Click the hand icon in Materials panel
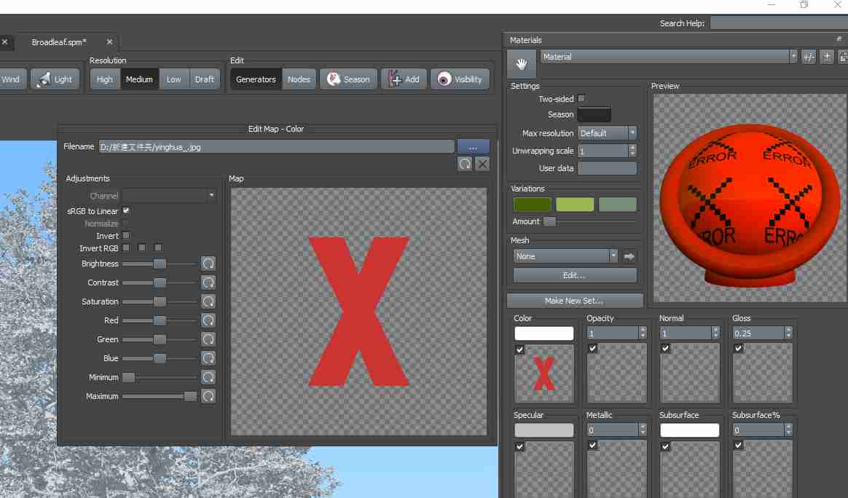Image resolution: width=848 pixels, height=498 pixels. pyautogui.click(x=522, y=64)
